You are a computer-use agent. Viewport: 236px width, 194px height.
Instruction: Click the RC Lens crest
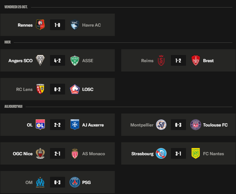click(40, 89)
